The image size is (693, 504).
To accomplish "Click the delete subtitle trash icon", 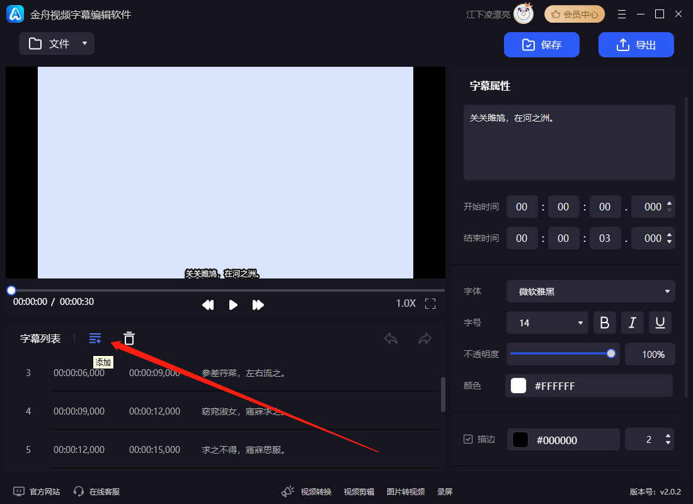I will point(129,338).
